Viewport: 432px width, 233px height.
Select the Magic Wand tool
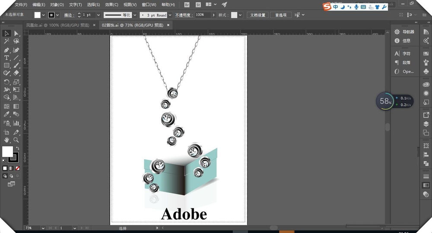click(x=6, y=41)
